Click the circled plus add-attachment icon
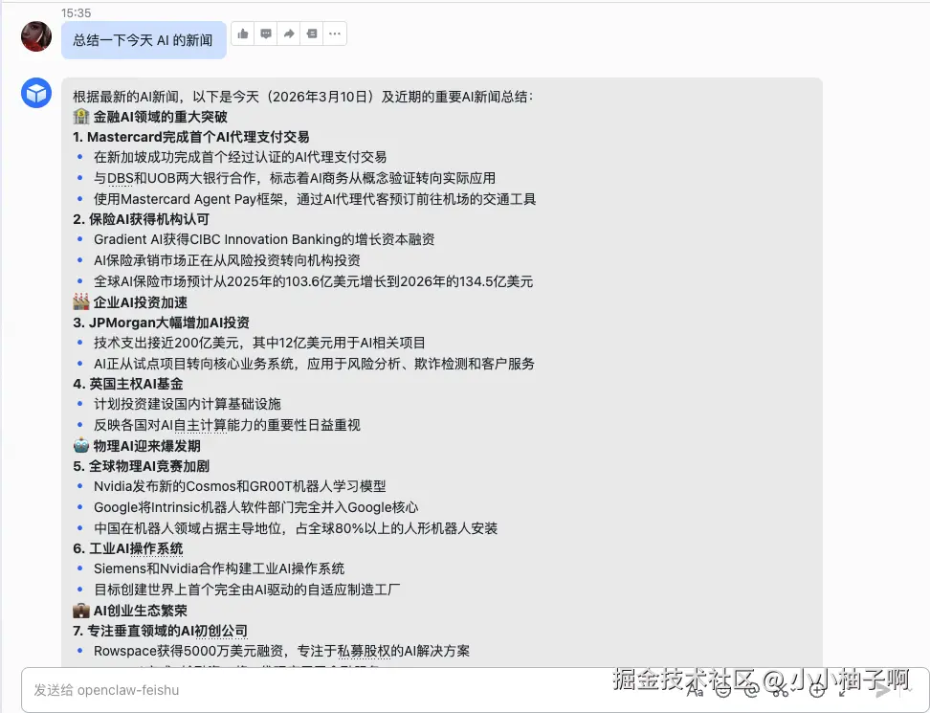 817,689
